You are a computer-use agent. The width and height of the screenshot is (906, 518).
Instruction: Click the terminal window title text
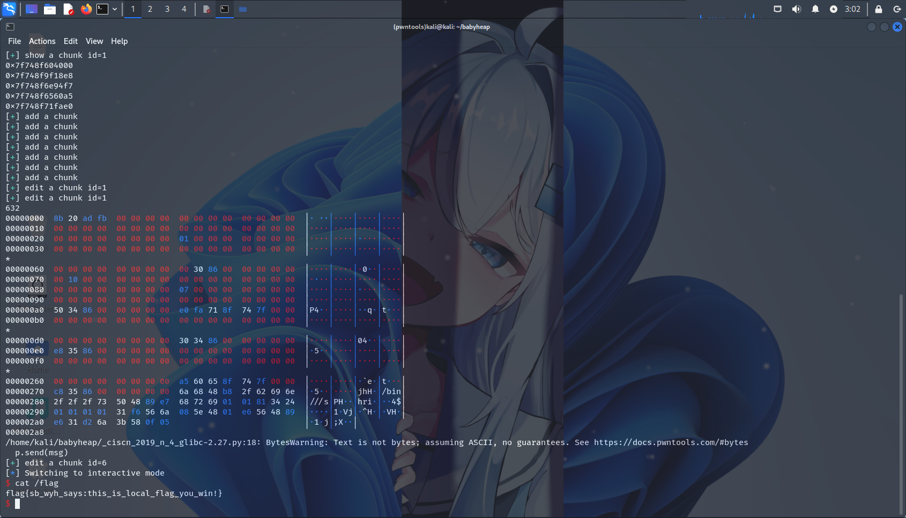(x=441, y=27)
